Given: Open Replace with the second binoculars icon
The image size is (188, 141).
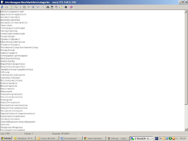Looking at the screenshot, I should pos(52,7).
